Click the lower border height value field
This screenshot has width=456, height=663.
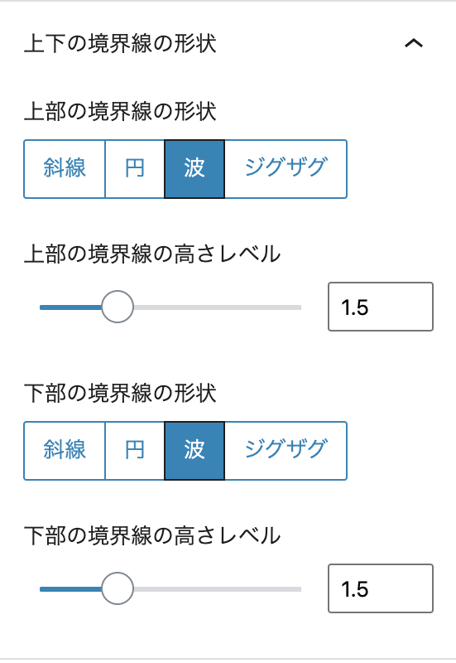[381, 588]
